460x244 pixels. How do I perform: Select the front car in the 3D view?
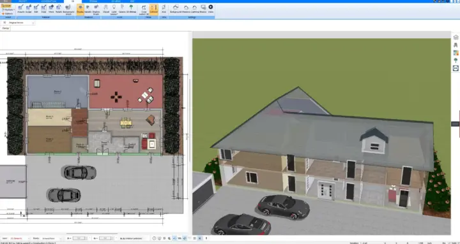241,225
